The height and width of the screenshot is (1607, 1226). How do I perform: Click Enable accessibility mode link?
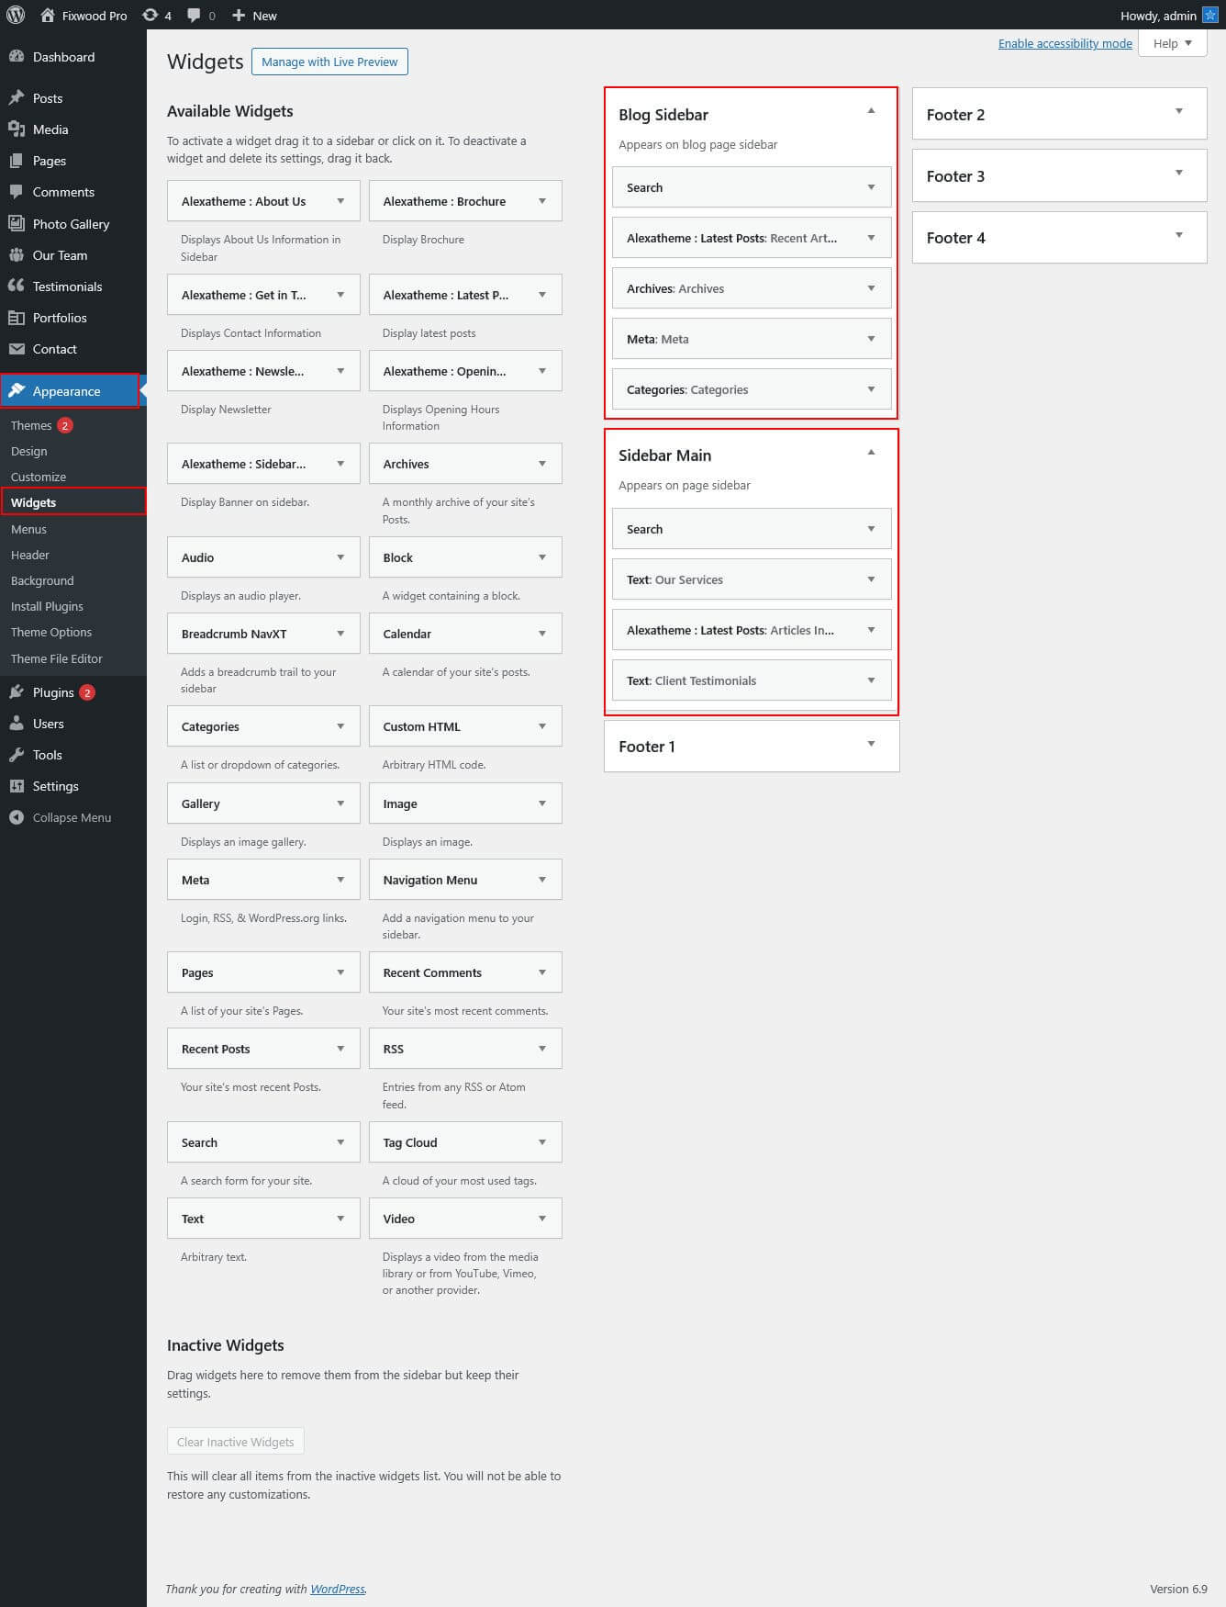[1064, 43]
